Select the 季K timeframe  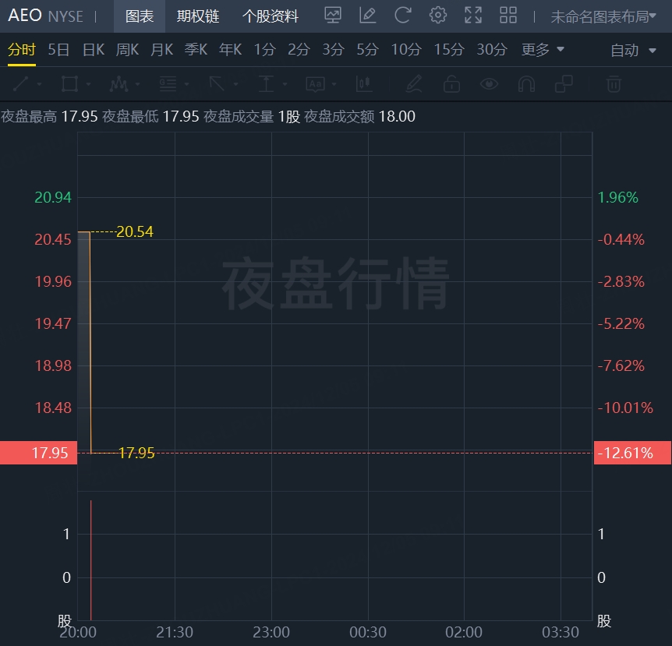tap(196, 50)
